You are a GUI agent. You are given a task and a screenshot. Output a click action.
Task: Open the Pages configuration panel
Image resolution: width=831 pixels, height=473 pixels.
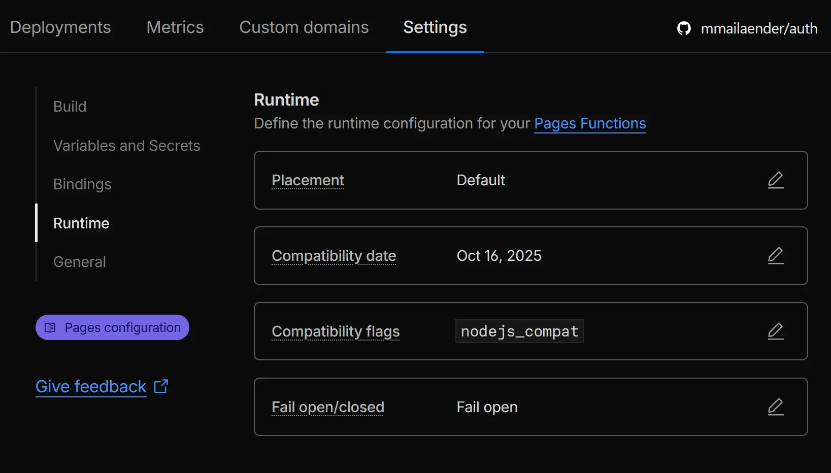(x=112, y=327)
